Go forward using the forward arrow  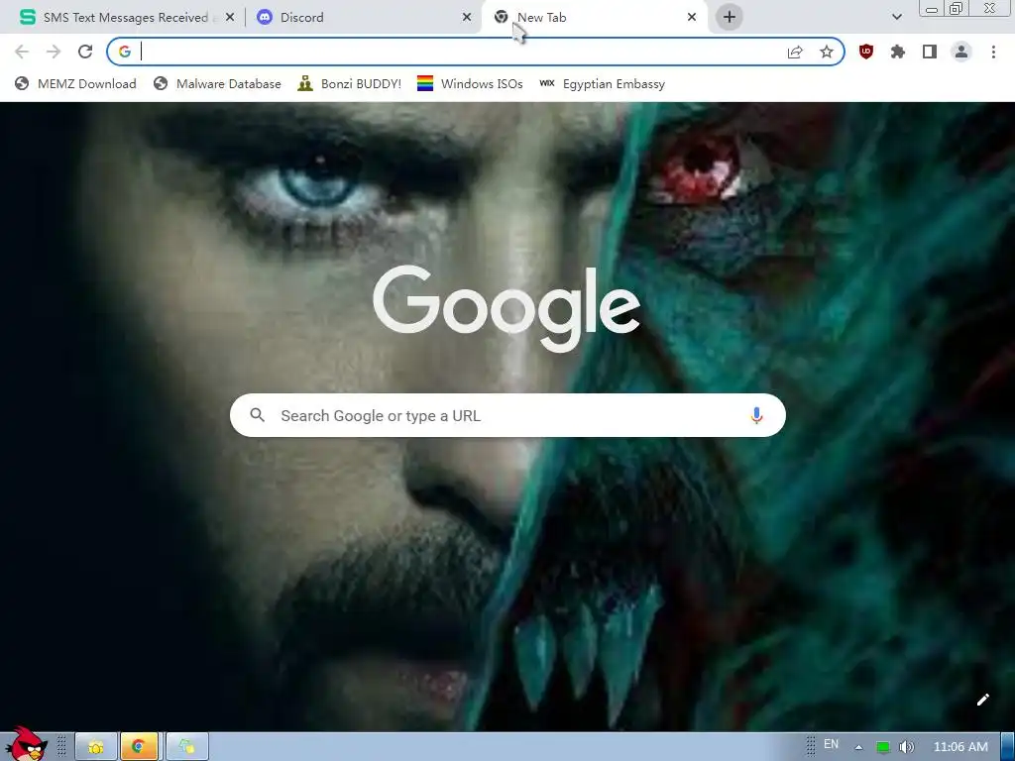click(54, 52)
